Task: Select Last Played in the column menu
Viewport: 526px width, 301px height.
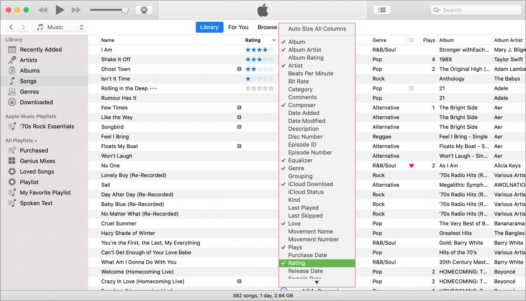Action: tap(317, 208)
